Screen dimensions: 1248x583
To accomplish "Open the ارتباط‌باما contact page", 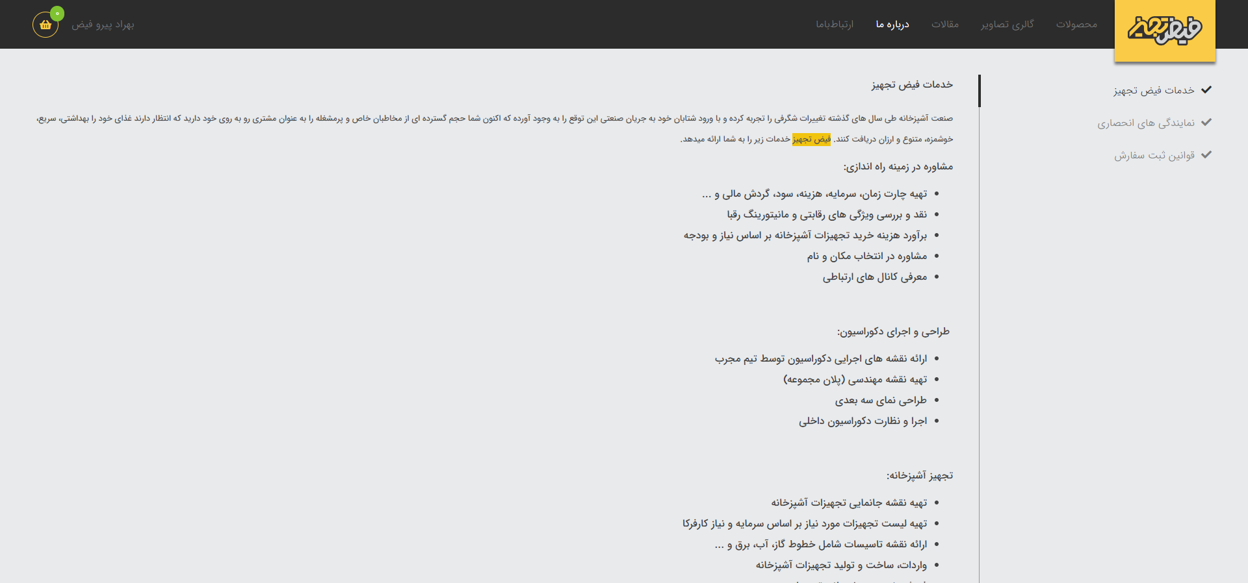I will point(835,24).
